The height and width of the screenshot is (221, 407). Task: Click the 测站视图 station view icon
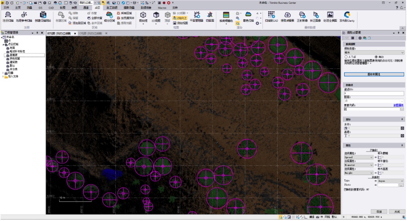[x=180, y=23]
